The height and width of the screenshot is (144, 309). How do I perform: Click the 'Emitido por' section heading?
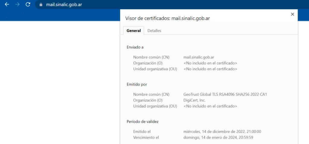click(137, 84)
